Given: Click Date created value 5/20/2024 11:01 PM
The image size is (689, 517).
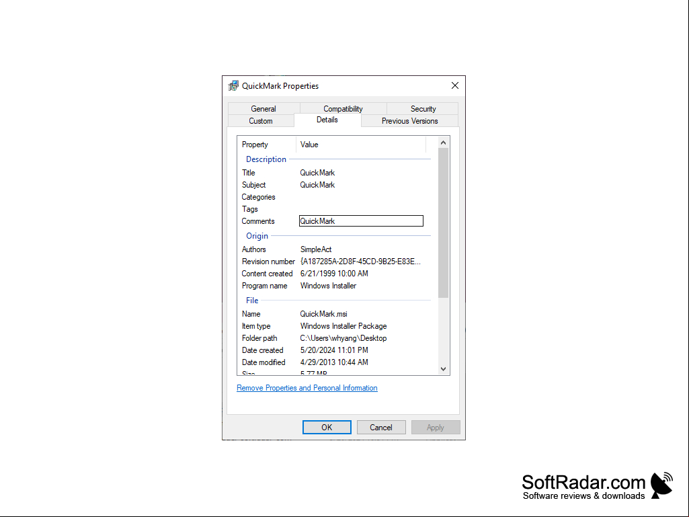Looking at the screenshot, I should tap(334, 350).
